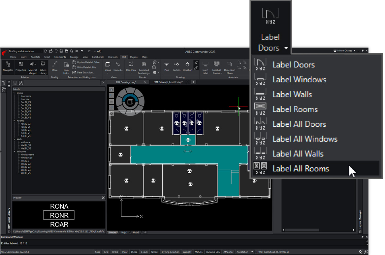The height and width of the screenshot is (255, 385).
Task: Open the Annotate ribbon tab
Action: (x=35, y=57)
